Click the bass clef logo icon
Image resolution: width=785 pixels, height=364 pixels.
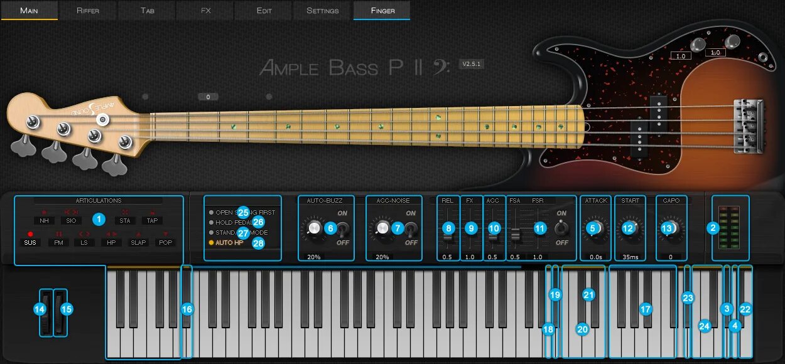[x=441, y=68]
